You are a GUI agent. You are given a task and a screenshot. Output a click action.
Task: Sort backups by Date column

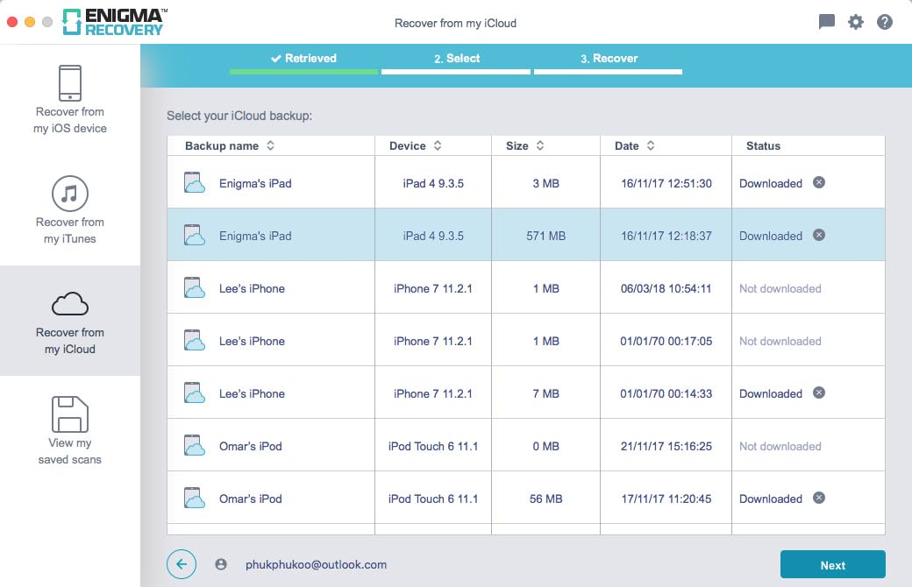(651, 146)
